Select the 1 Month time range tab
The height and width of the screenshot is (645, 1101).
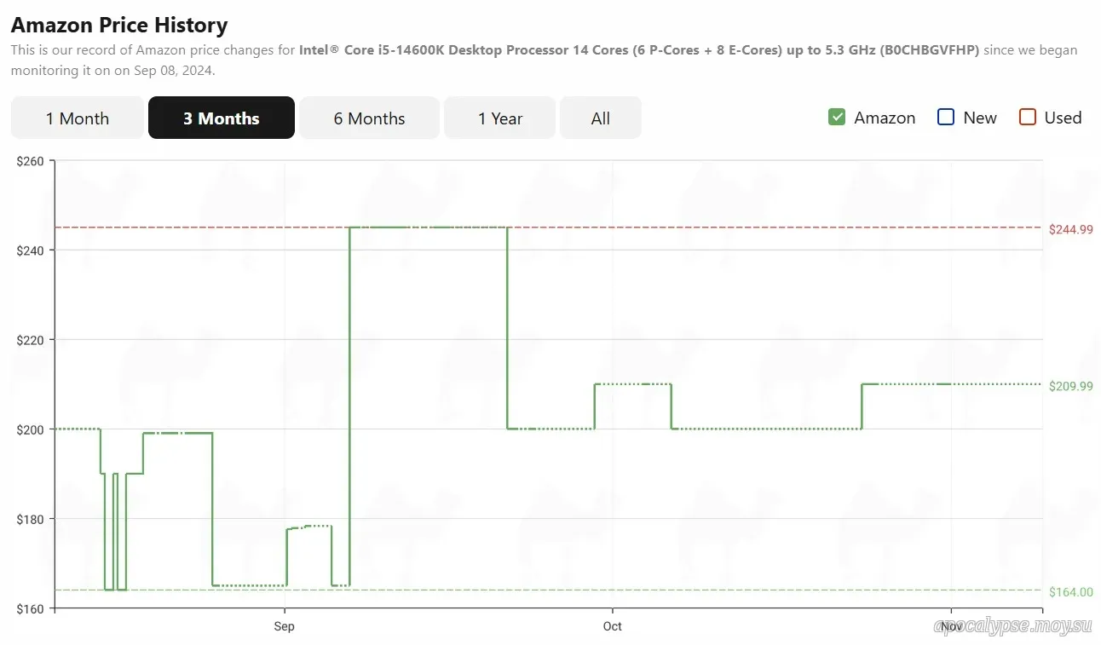pyautogui.click(x=78, y=118)
